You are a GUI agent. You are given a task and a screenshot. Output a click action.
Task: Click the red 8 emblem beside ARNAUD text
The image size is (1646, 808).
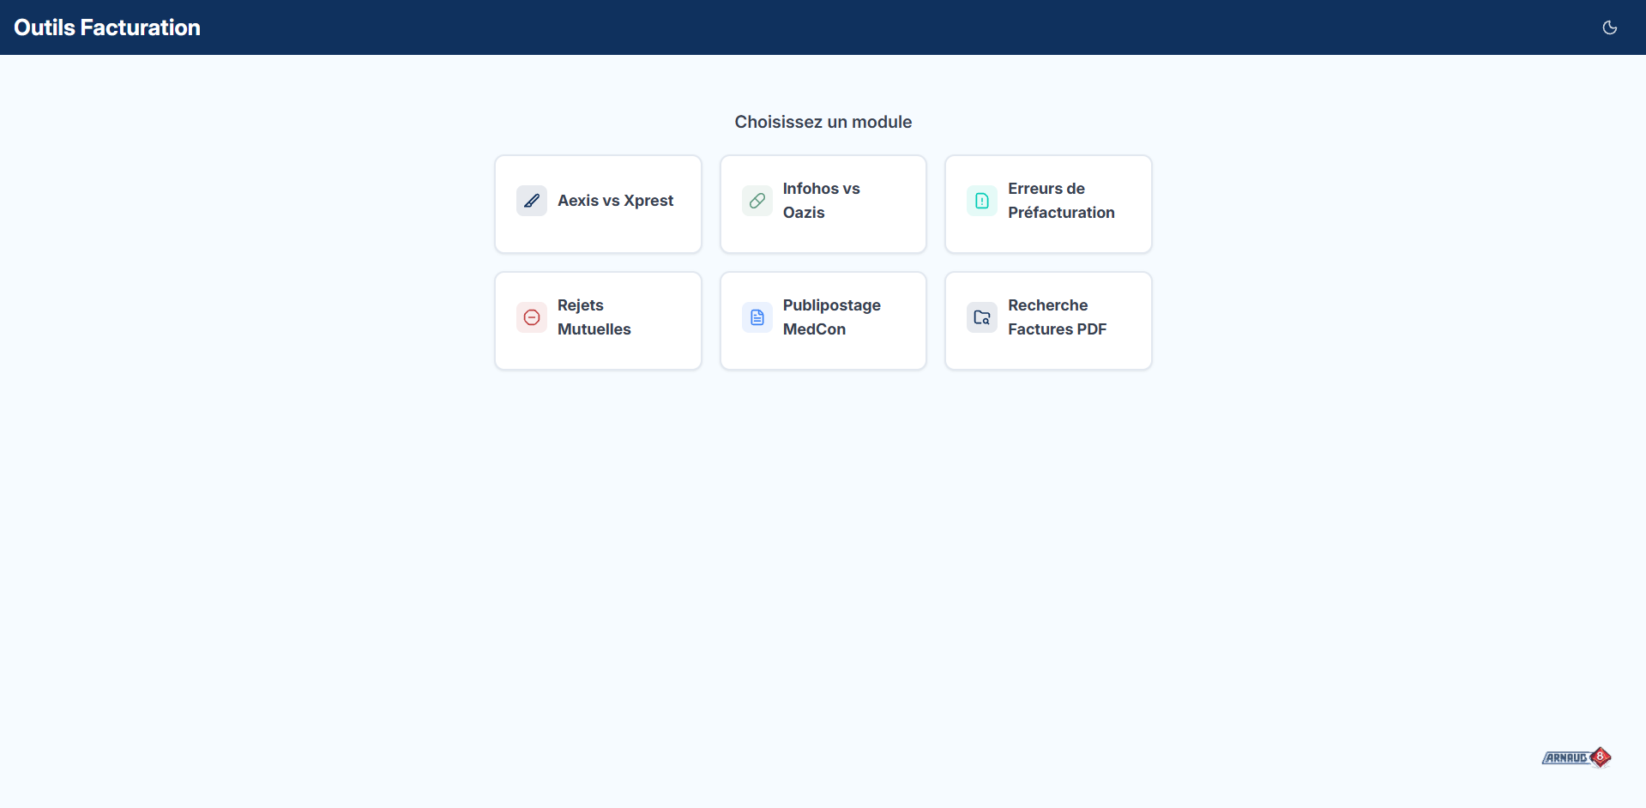click(1601, 757)
